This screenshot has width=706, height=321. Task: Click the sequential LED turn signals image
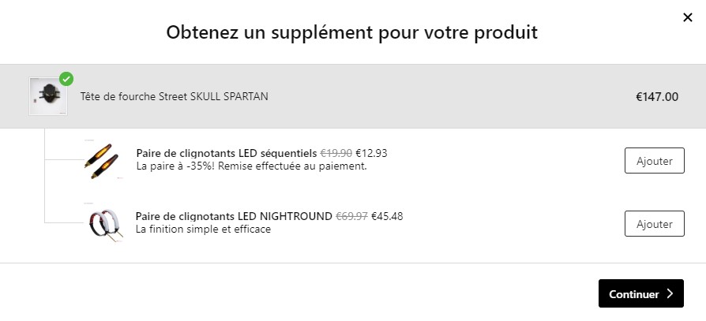click(x=101, y=160)
